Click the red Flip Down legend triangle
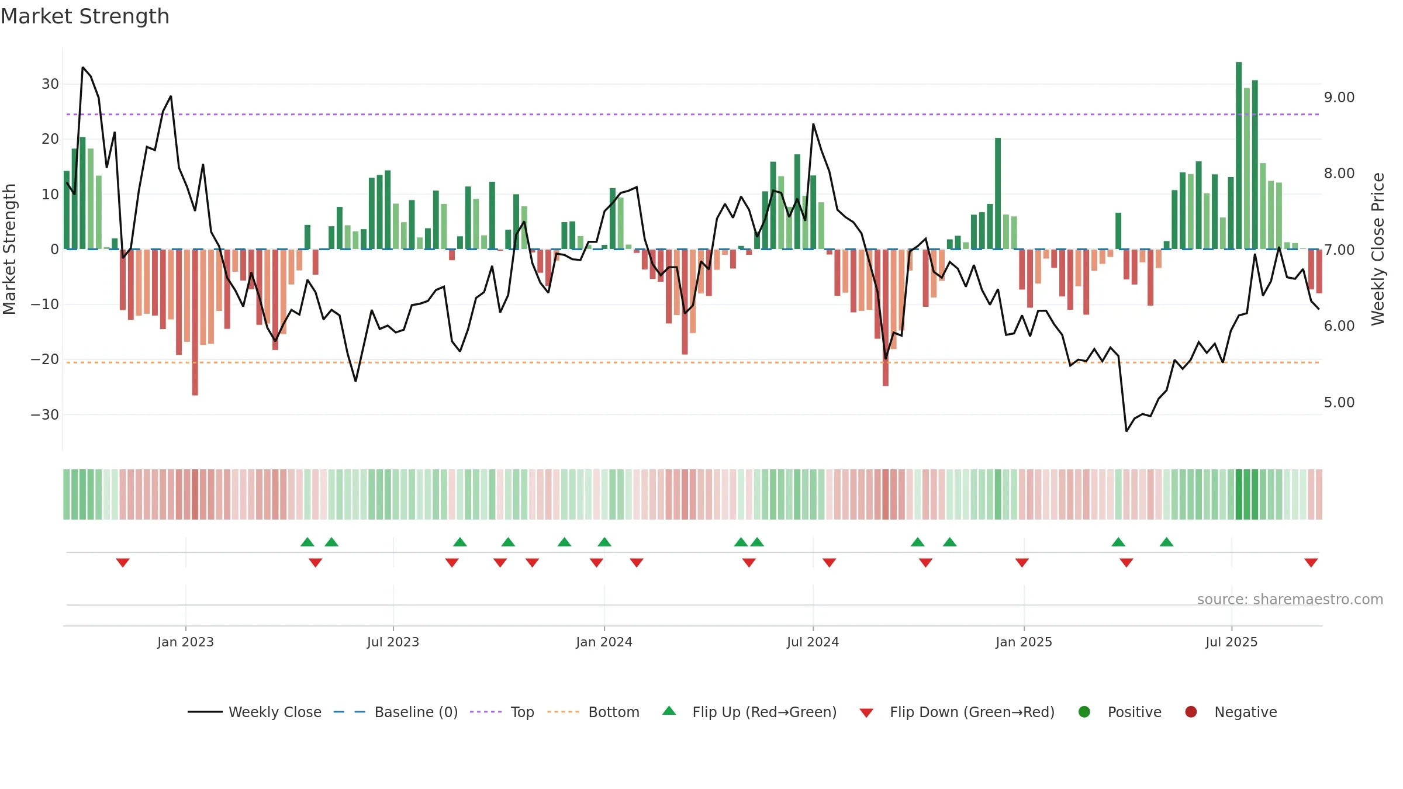Image resolution: width=1403 pixels, height=789 pixels. (x=866, y=713)
